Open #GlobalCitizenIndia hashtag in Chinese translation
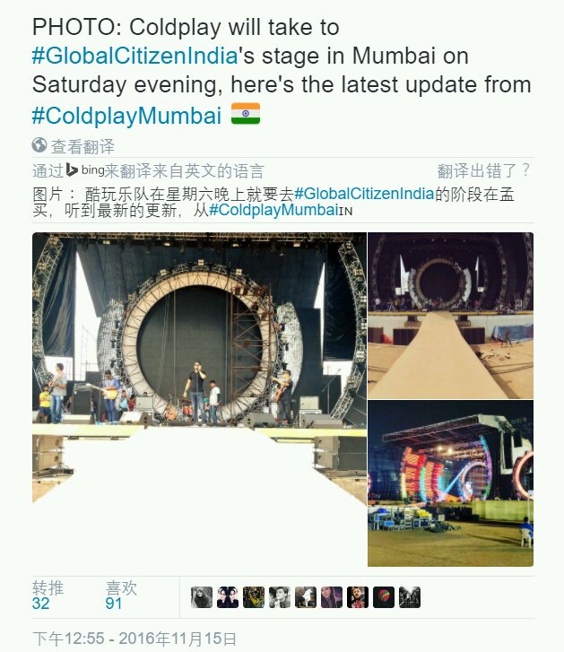 364,194
